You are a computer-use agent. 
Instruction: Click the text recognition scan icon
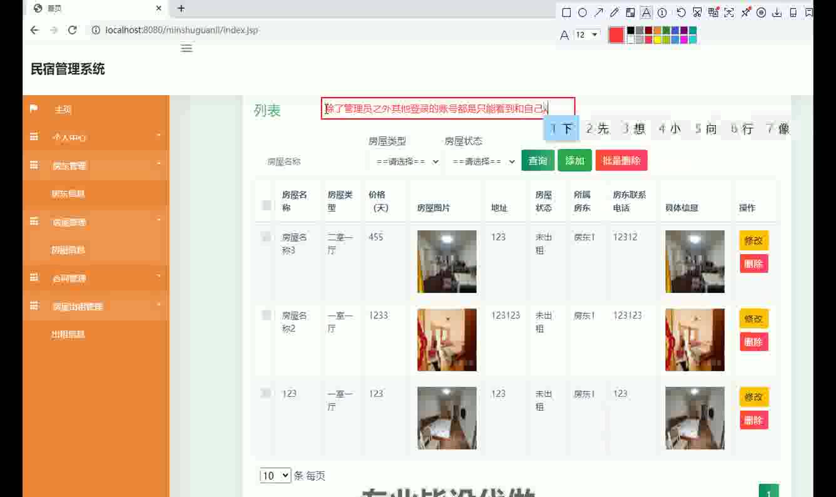pyautogui.click(x=729, y=13)
